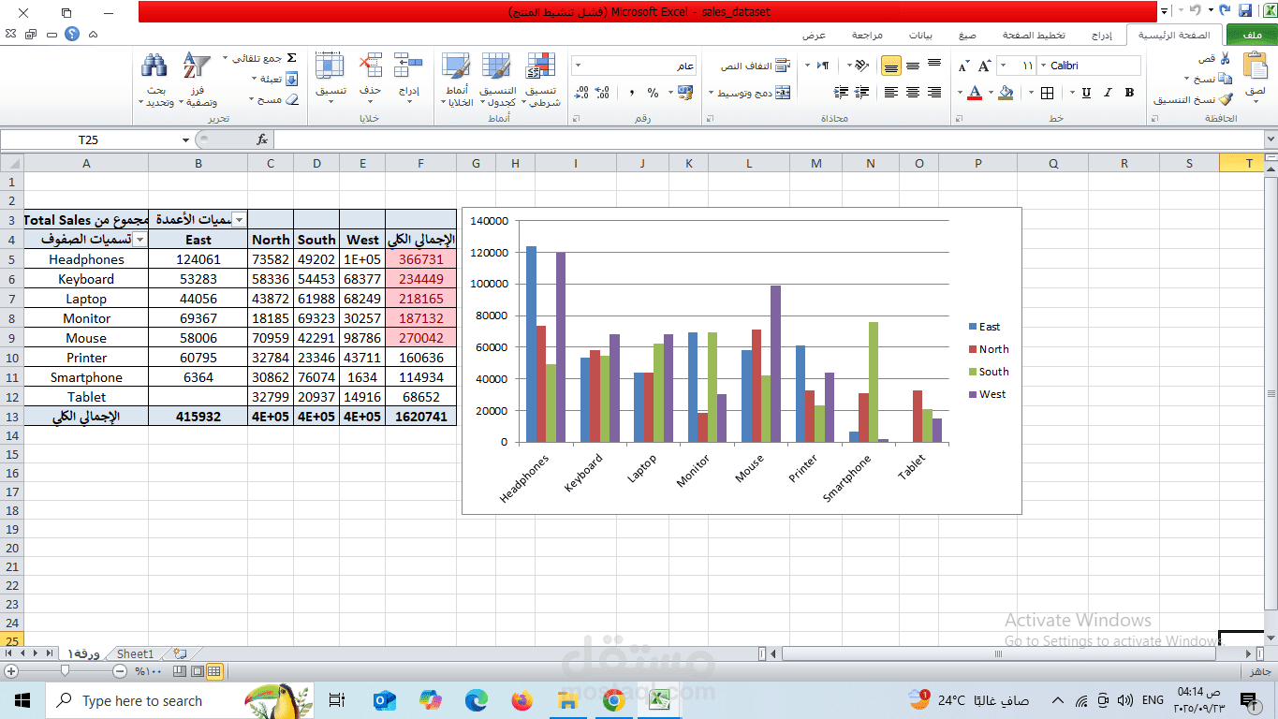
Task: Click the Decrease Font Size icon
Action: click(962, 66)
